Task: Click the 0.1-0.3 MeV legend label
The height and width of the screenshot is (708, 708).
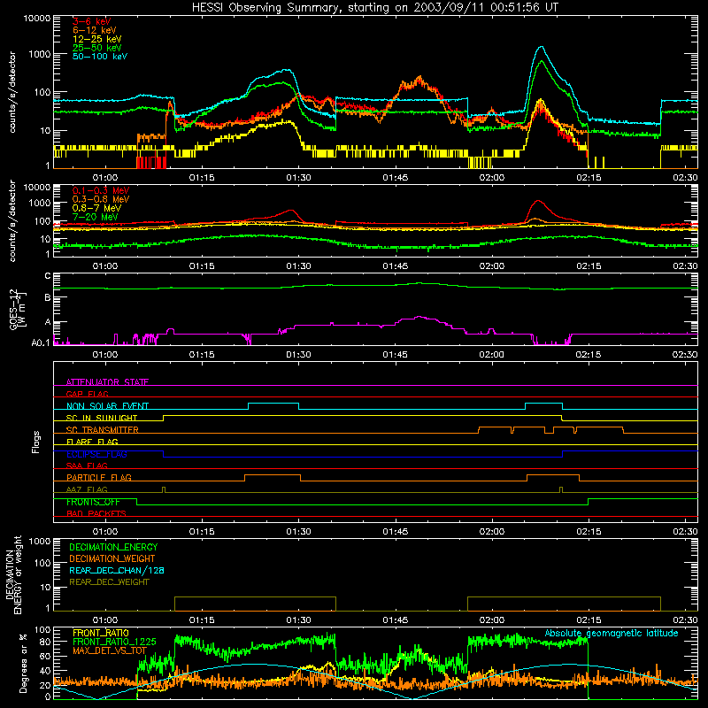Action: (x=101, y=190)
